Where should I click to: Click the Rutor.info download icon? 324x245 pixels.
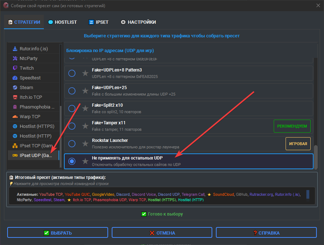point(15,49)
